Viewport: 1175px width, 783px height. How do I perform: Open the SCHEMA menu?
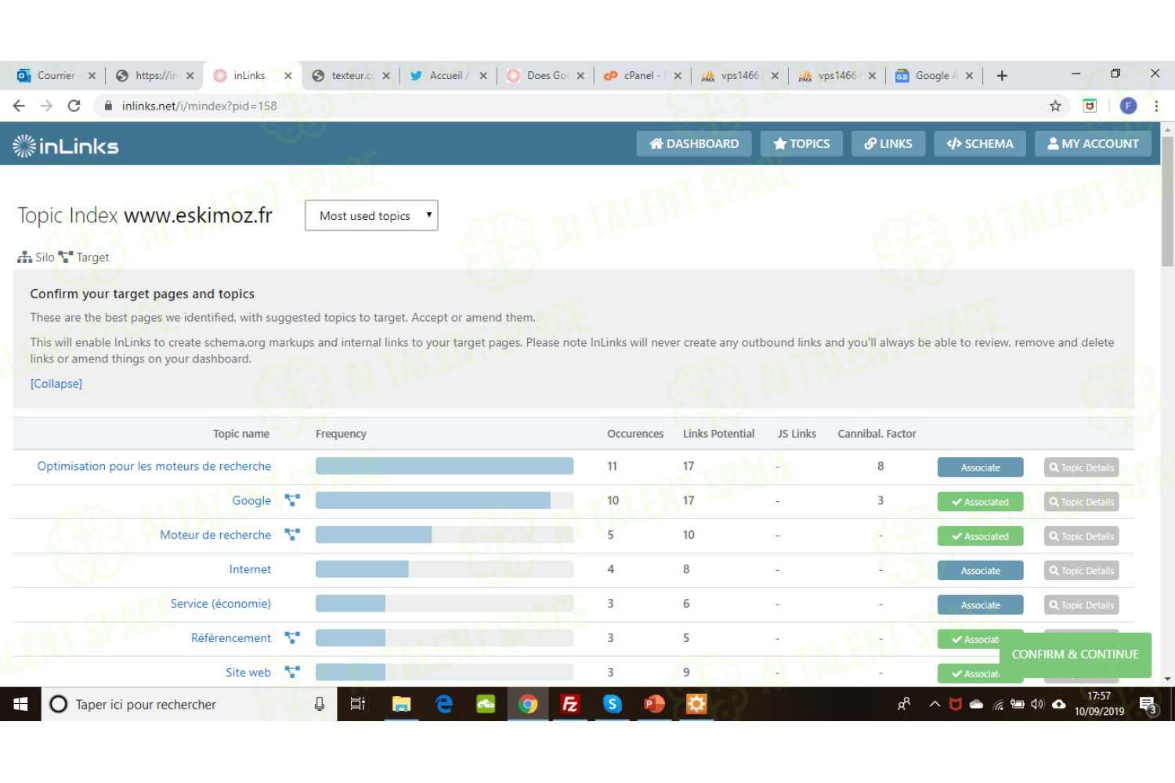click(x=980, y=143)
